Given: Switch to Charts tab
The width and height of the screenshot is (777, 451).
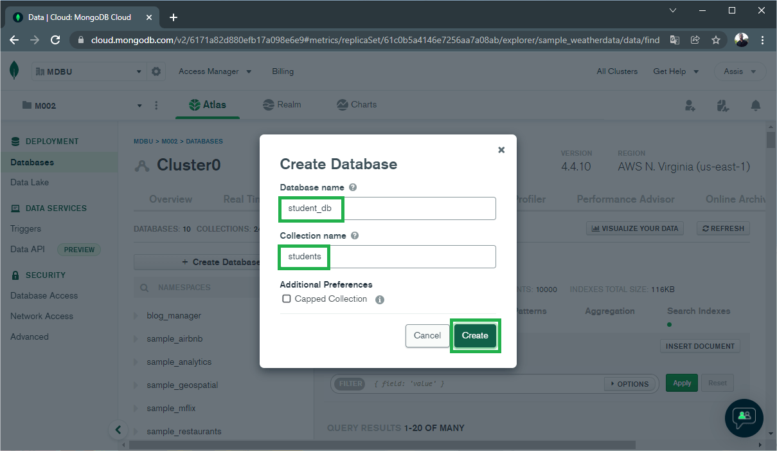Looking at the screenshot, I should coord(357,105).
